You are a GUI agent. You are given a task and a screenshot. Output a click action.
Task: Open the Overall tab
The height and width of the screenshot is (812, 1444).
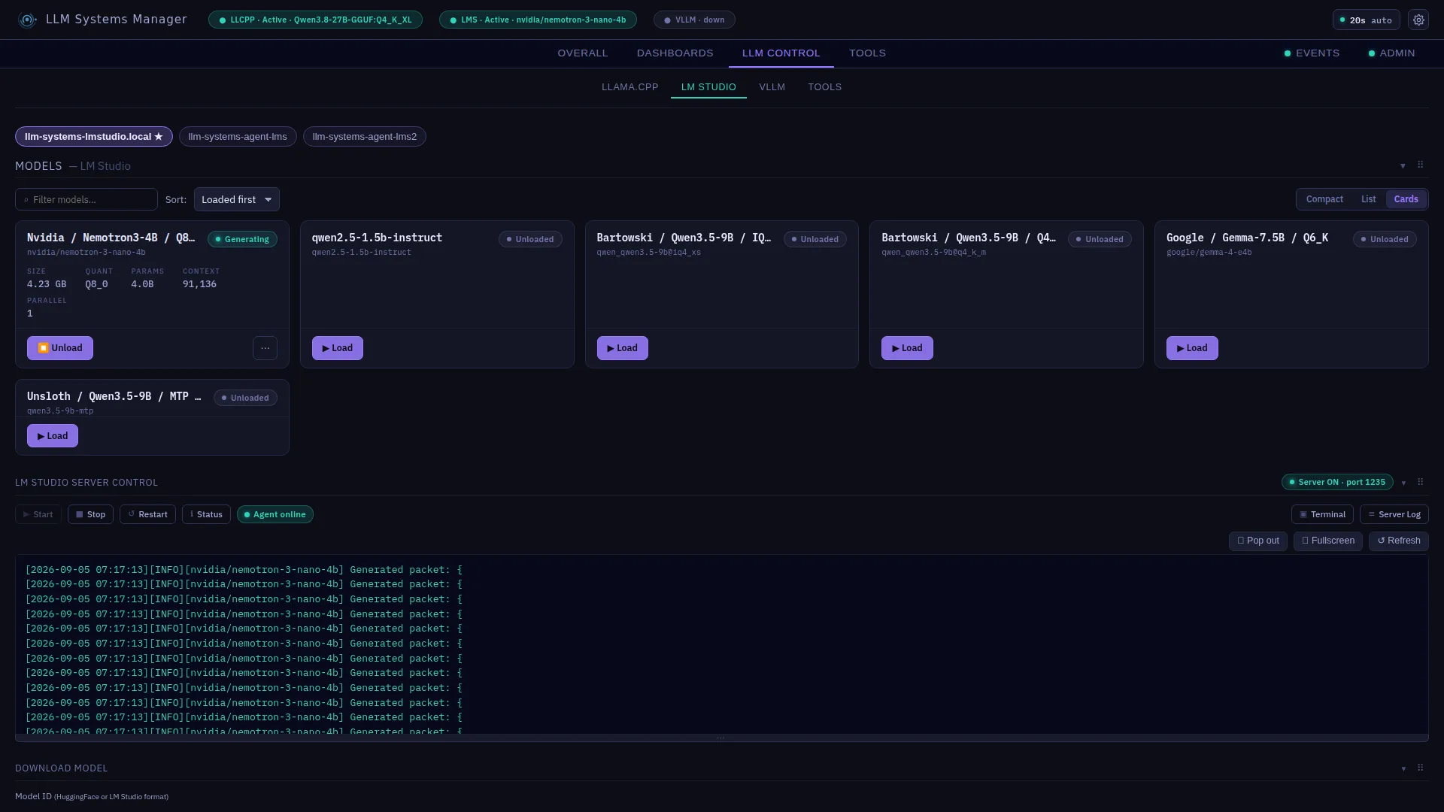pyautogui.click(x=582, y=53)
